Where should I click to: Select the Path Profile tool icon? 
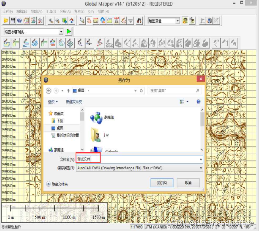tap(110, 21)
